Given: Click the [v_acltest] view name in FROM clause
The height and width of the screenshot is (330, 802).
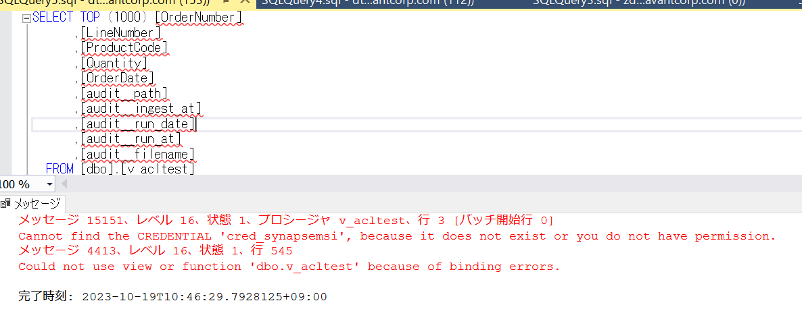Looking at the screenshot, I should (158, 168).
